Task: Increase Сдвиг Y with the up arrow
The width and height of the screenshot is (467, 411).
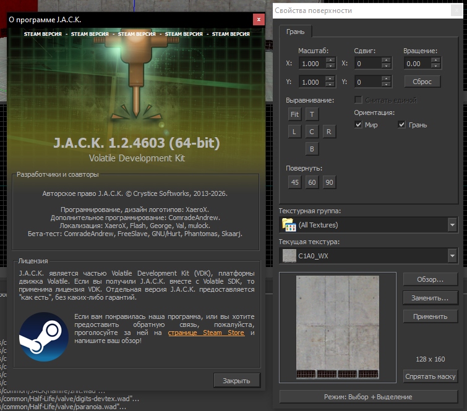Action: [x=387, y=79]
